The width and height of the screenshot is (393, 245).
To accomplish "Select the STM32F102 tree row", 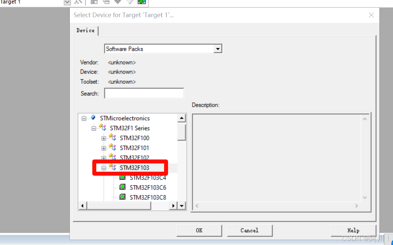I will click(134, 157).
